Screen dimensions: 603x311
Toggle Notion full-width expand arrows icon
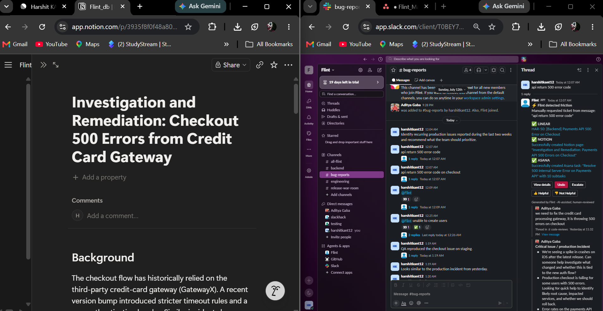coord(56,65)
